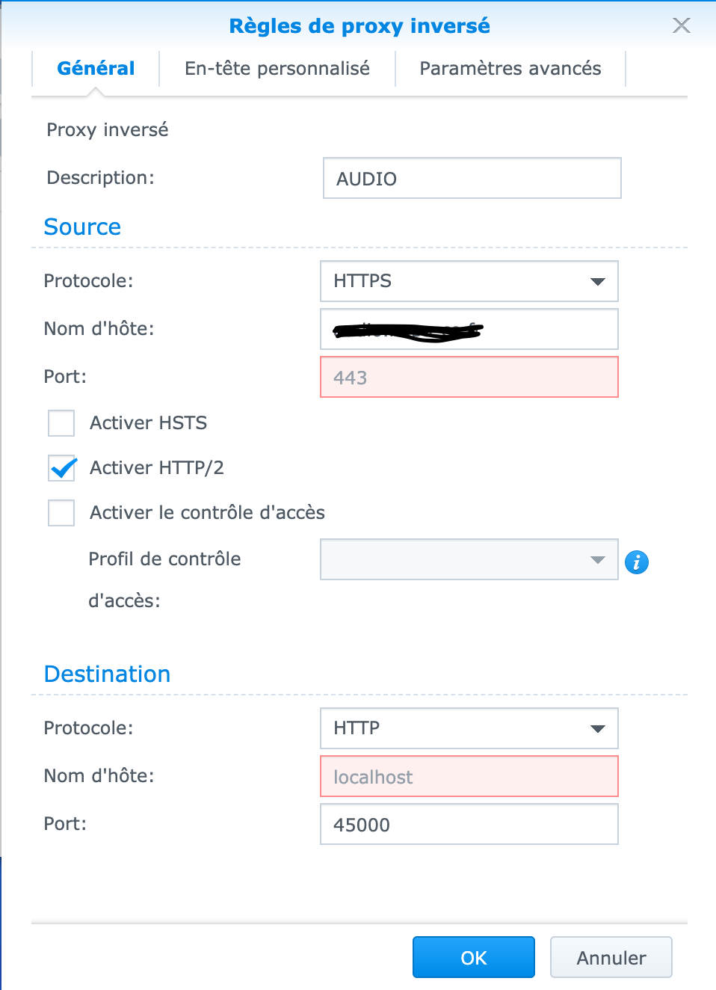The width and height of the screenshot is (716, 990).
Task: Click the blue info icon beside access profile
Action: pyautogui.click(x=637, y=562)
